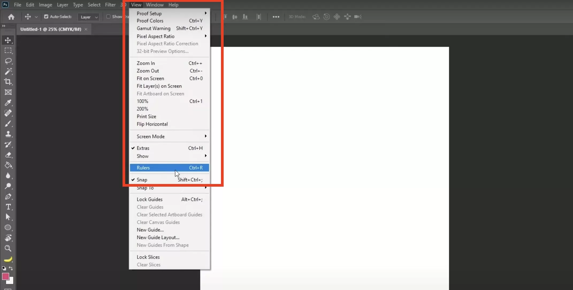Open the Move tool preset picker arrow

36,17
